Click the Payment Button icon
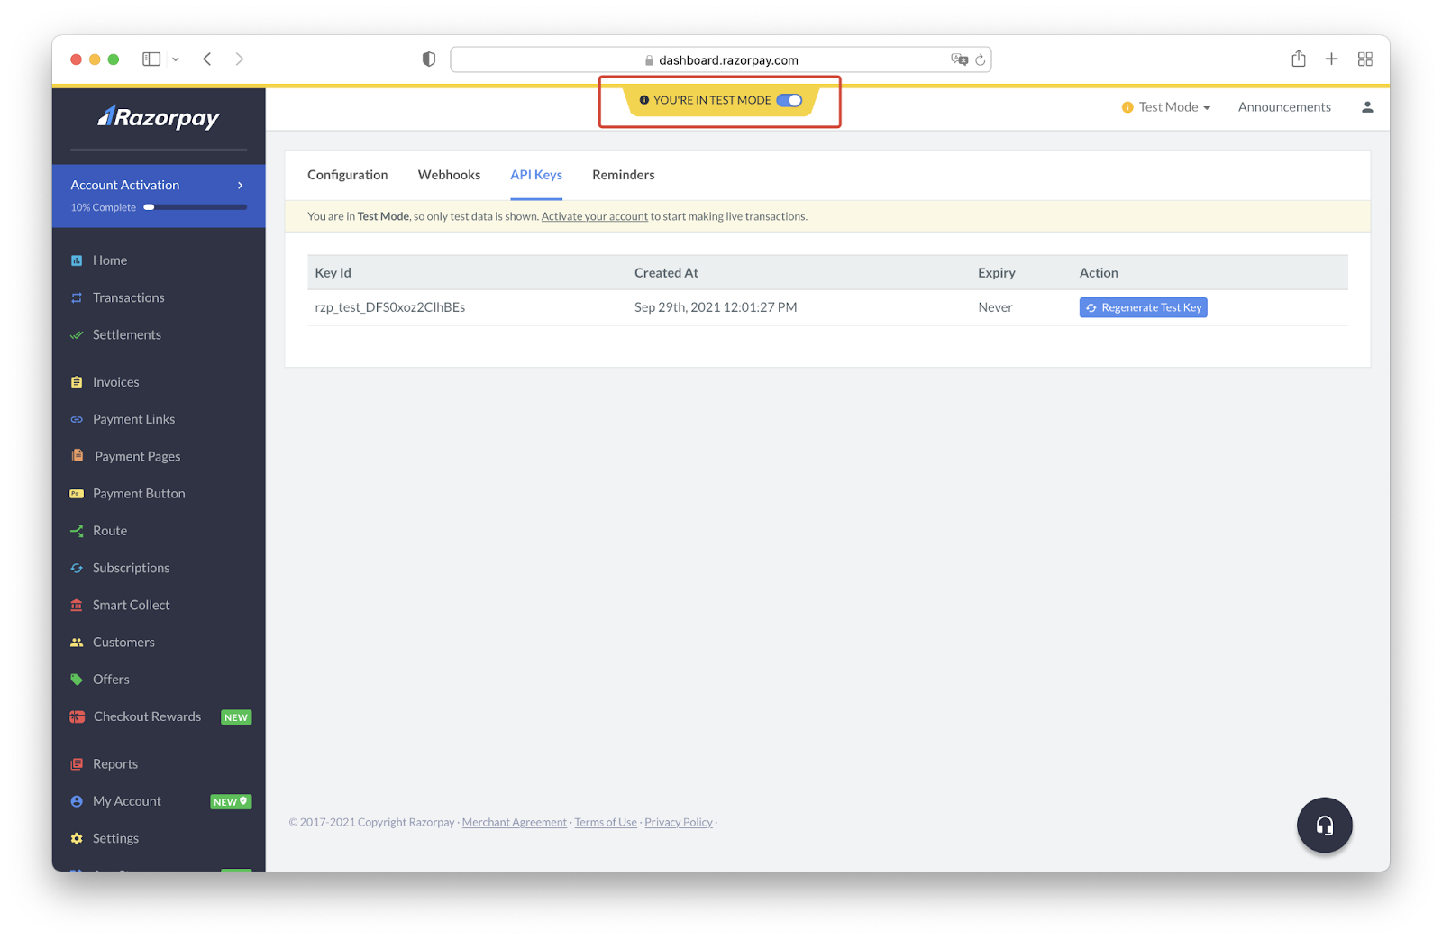1442x940 pixels. coord(77,494)
